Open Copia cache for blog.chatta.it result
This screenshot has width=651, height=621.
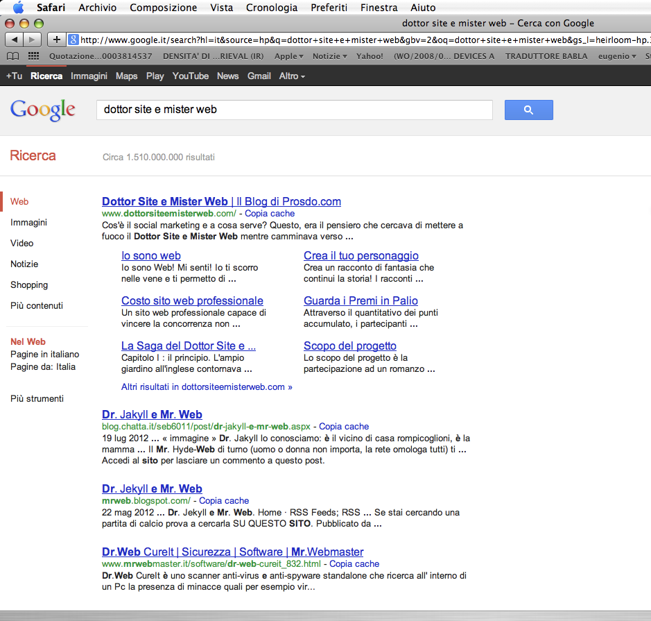[x=344, y=427]
